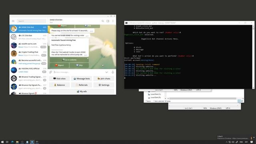The height and width of the screenshot is (144, 256).
Task: Click the Settings bot button
Action: 104,85
